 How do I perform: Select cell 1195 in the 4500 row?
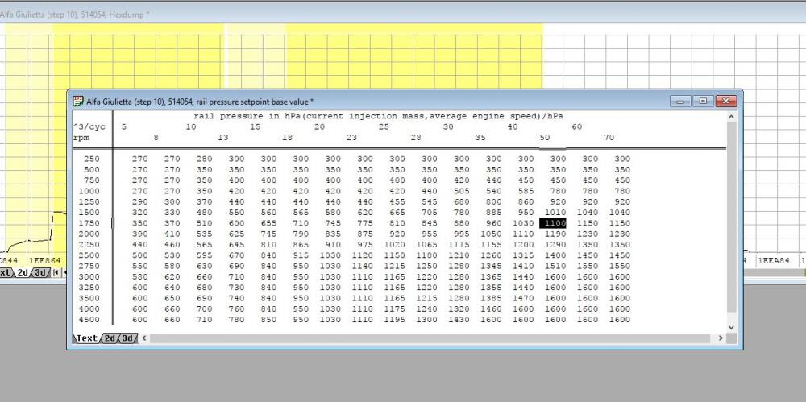[395, 320]
